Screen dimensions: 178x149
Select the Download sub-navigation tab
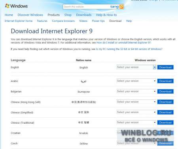point(116,21)
